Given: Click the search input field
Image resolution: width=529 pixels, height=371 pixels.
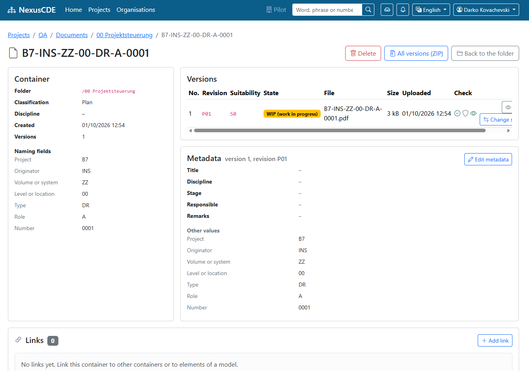Looking at the screenshot, I should pyautogui.click(x=327, y=10).
